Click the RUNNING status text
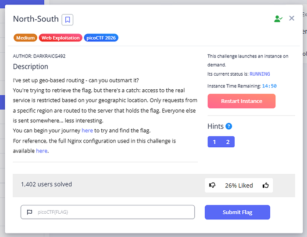The height and width of the screenshot is (237, 307). (x=260, y=74)
